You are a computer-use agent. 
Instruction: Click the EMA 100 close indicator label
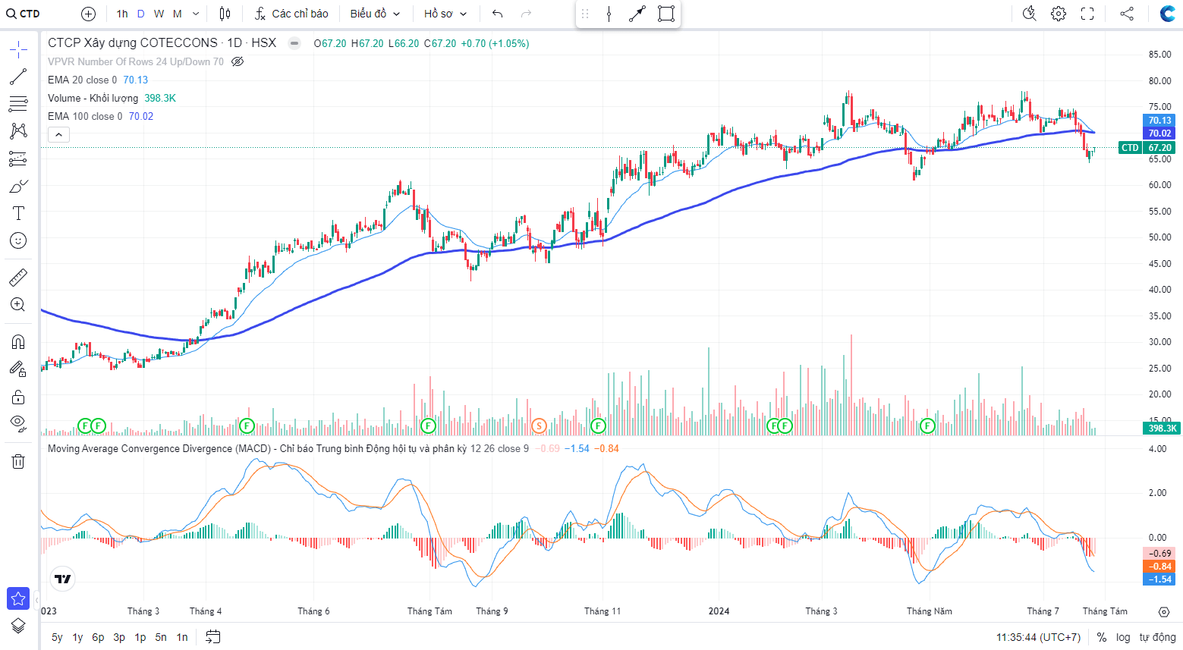coord(85,116)
